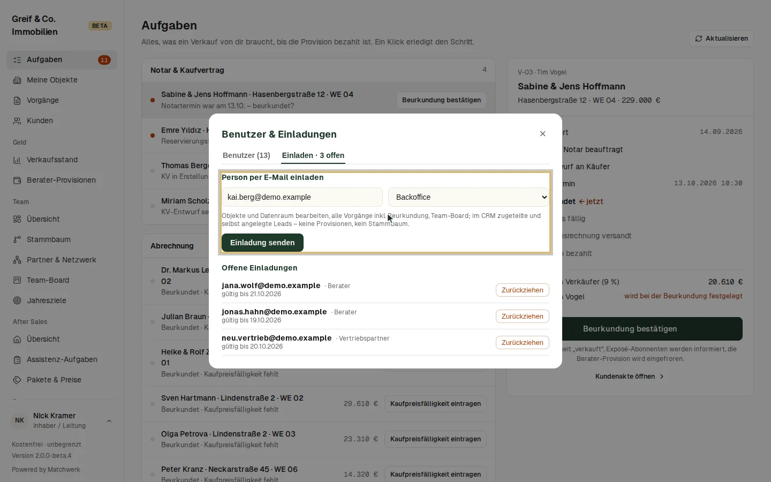This screenshot has width=771, height=482.
Task: Click the Aktualisieren refresh button
Action: coord(721,39)
